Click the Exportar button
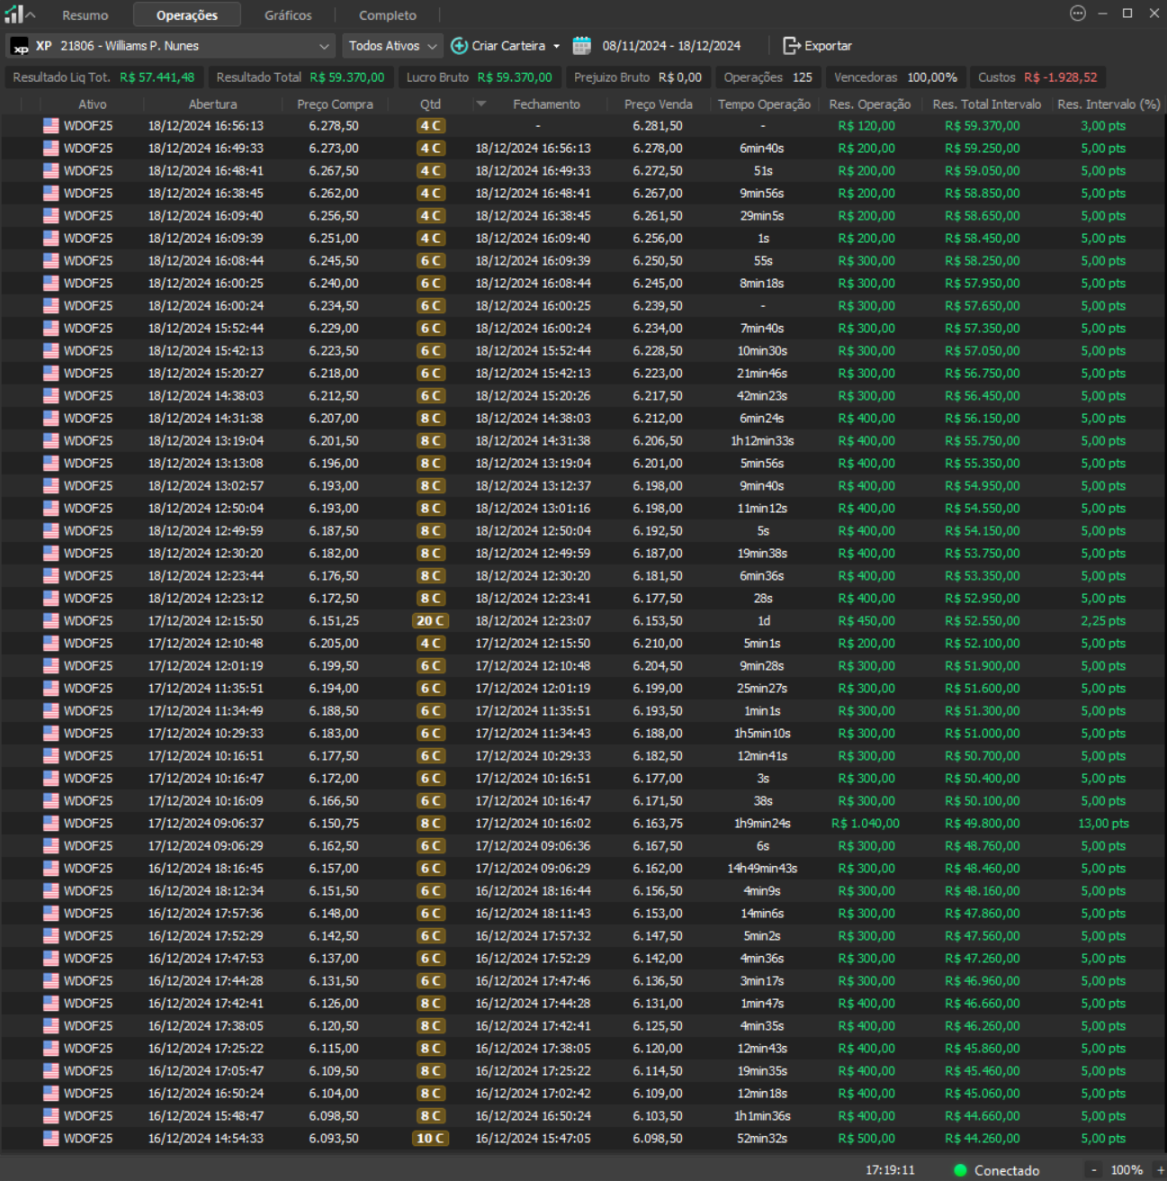The width and height of the screenshot is (1167, 1181). (x=827, y=46)
